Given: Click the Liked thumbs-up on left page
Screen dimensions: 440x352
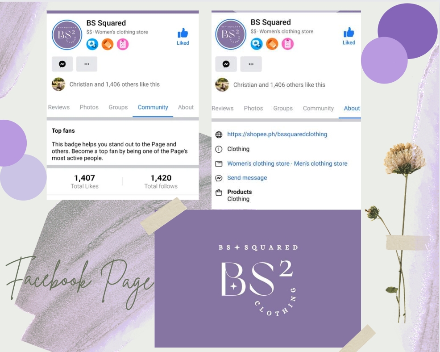Looking at the screenshot, I should click(x=183, y=37).
